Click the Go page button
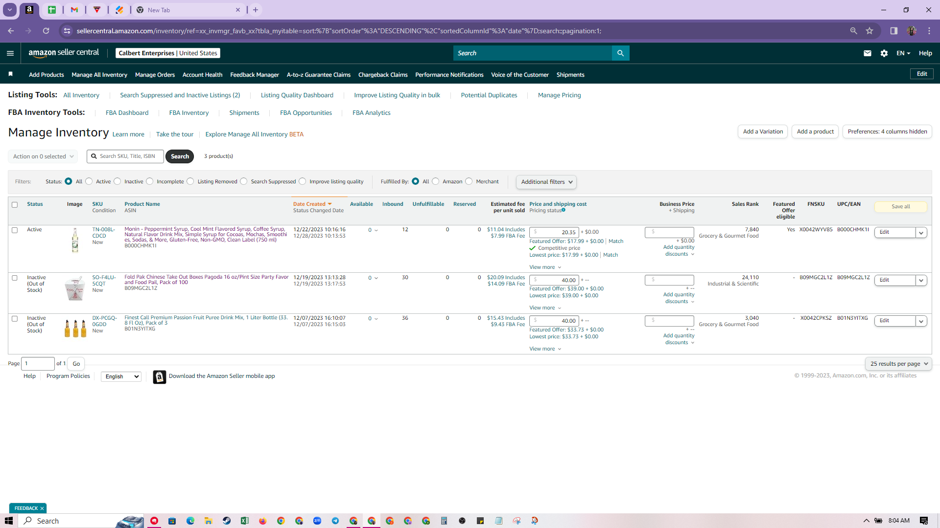Image resolution: width=940 pixels, height=528 pixels. 76,364
